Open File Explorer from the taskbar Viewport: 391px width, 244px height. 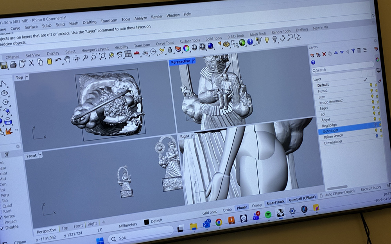(x=194, y=226)
